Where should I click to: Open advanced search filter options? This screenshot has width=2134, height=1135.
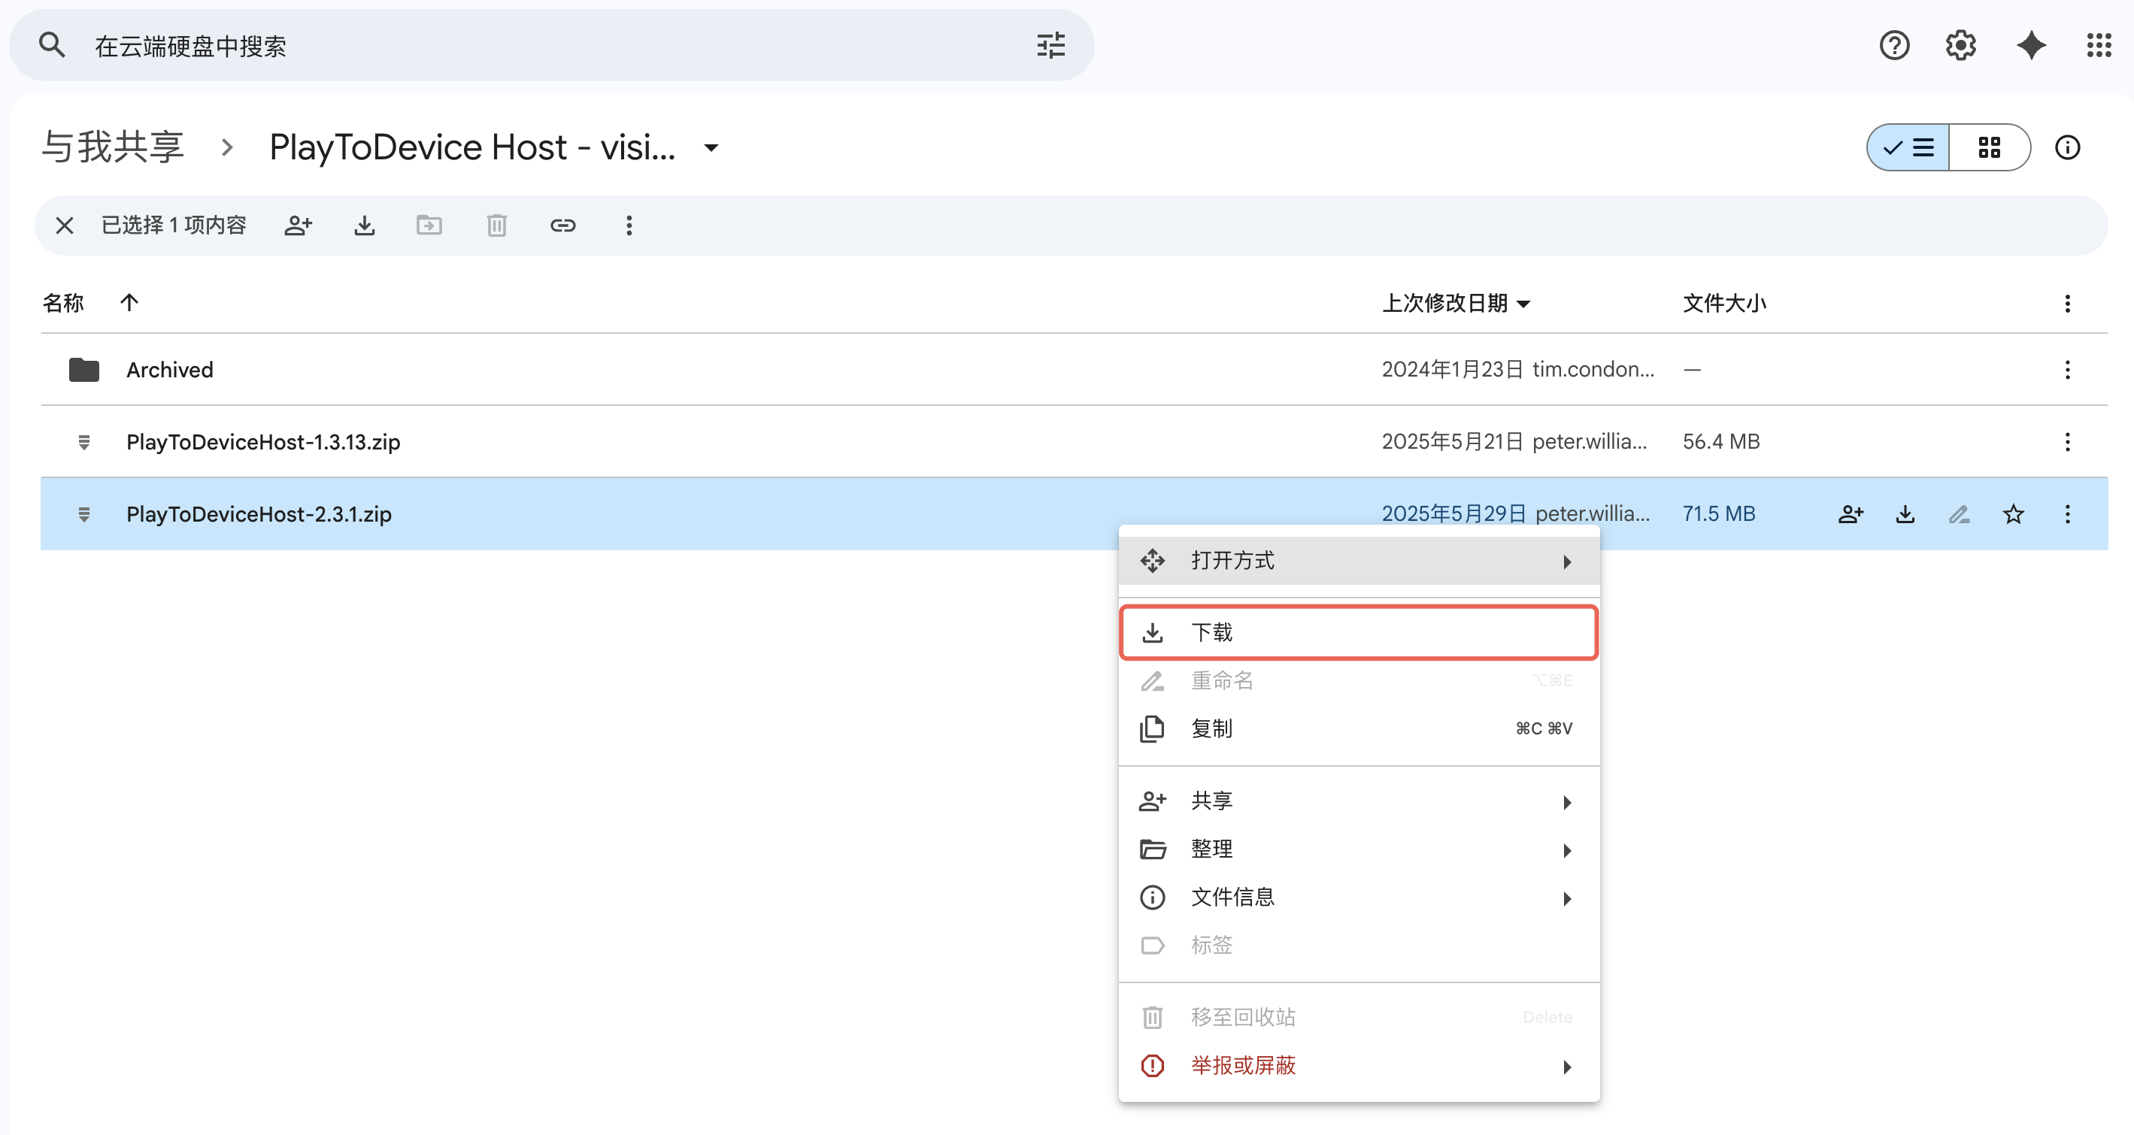[x=1050, y=44]
